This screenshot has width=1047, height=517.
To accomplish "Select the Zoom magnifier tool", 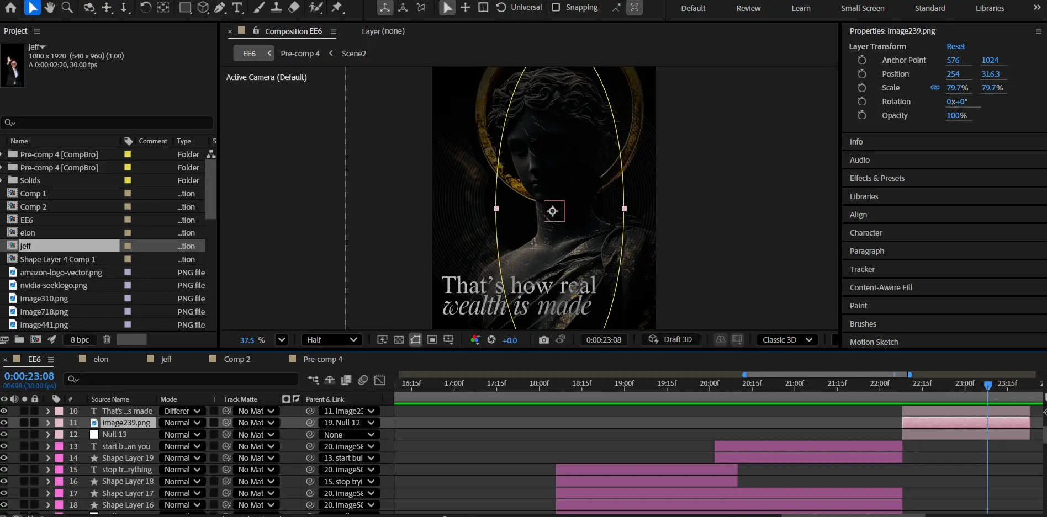I will click(x=67, y=8).
